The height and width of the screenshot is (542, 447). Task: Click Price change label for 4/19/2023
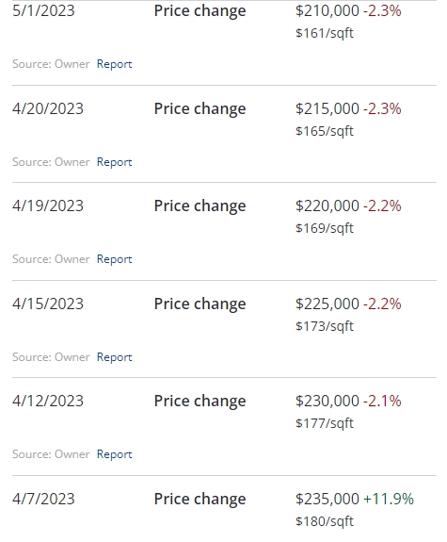point(200,206)
